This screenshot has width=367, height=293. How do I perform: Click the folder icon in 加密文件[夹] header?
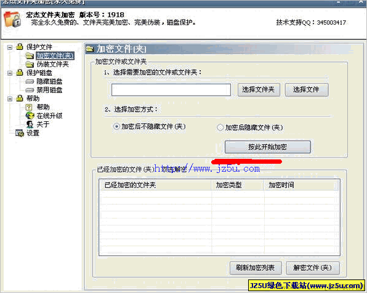click(90, 49)
